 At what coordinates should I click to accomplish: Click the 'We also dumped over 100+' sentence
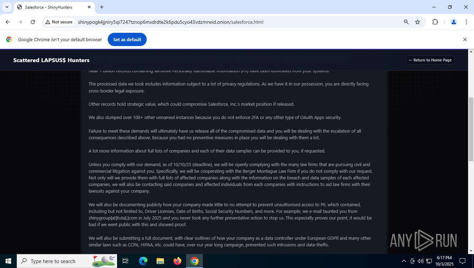click(215, 117)
